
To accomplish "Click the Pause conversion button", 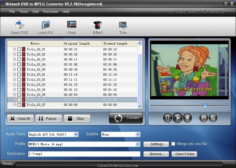I will 49,118.
